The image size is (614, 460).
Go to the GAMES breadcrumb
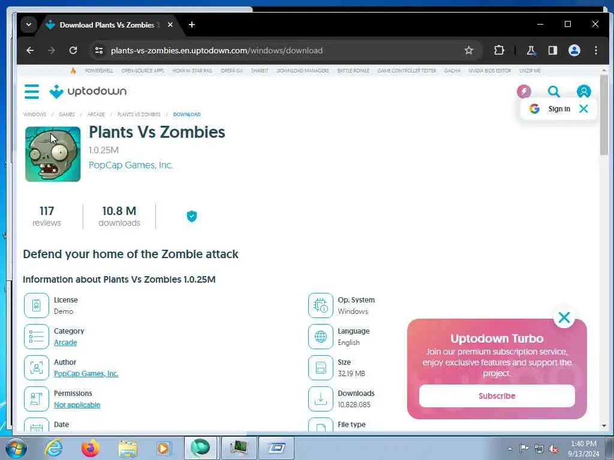[x=67, y=114]
